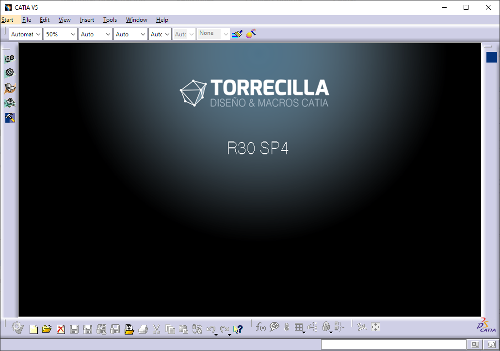This screenshot has width=500, height=351.
Task: Click the Paste clipboard icon
Action: click(184, 329)
